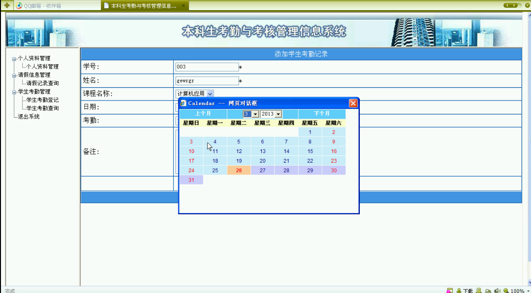The width and height of the screenshot is (531, 293).
Task: Open the month dropdown in the calendar
Action: [x=251, y=114]
